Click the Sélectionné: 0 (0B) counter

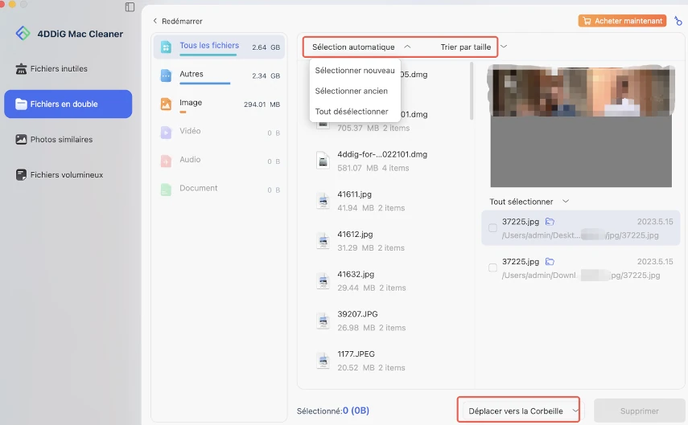[x=333, y=411]
